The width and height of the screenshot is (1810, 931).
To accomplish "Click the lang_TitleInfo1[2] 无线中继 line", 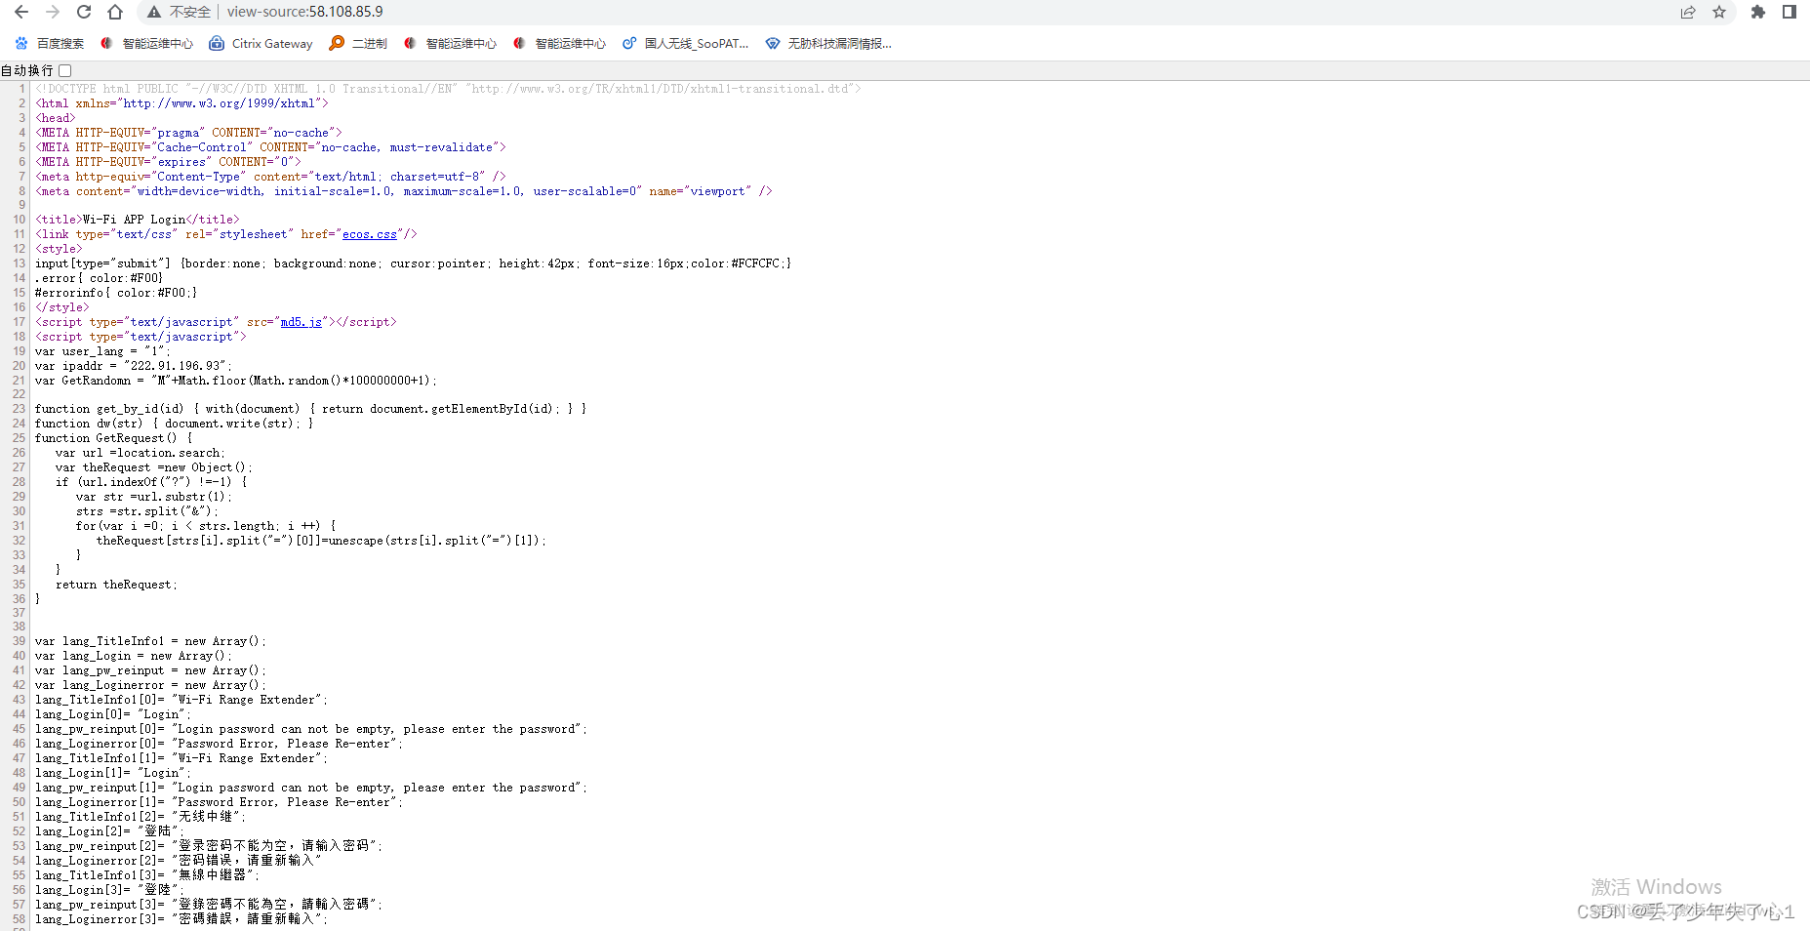I will [141, 817].
